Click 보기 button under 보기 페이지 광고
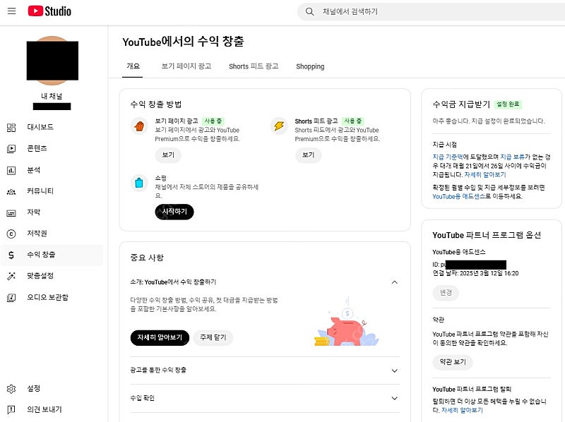The image size is (565, 422). [x=168, y=155]
